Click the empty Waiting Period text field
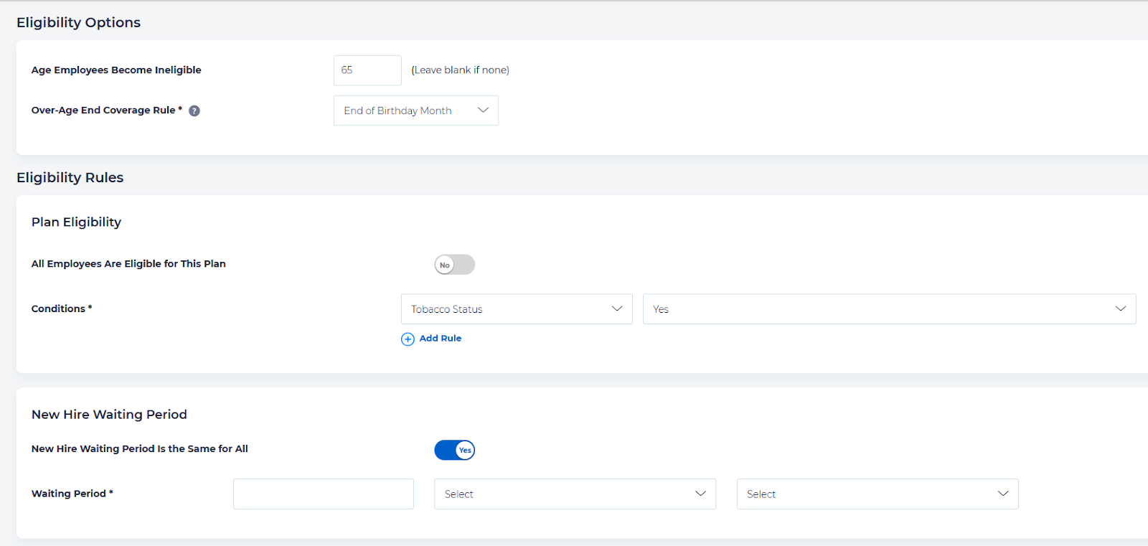The height and width of the screenshot is (546, 1148). [x=323, y=494]
